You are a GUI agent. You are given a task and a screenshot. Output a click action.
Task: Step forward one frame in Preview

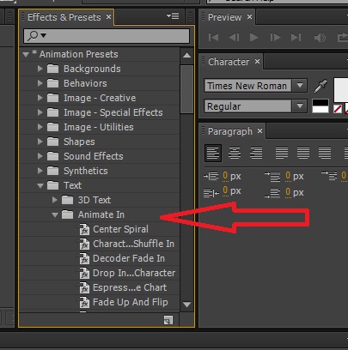click(275, 38)
